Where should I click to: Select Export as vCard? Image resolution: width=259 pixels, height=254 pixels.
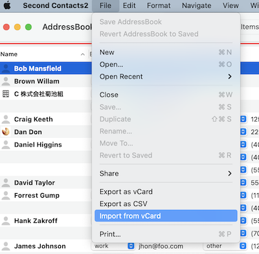(166, 192)
